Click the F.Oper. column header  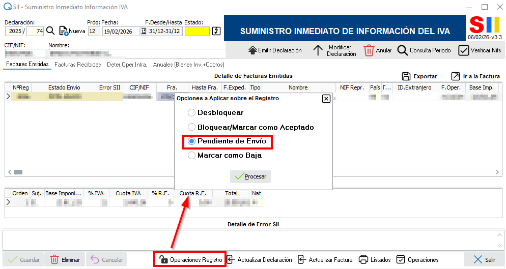pyautogui.click(x=451, y=87)
